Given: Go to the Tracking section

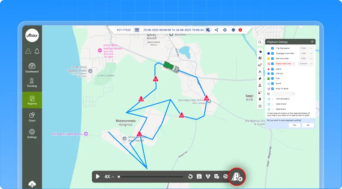Looking at the screenshot, I should point(32,82).
